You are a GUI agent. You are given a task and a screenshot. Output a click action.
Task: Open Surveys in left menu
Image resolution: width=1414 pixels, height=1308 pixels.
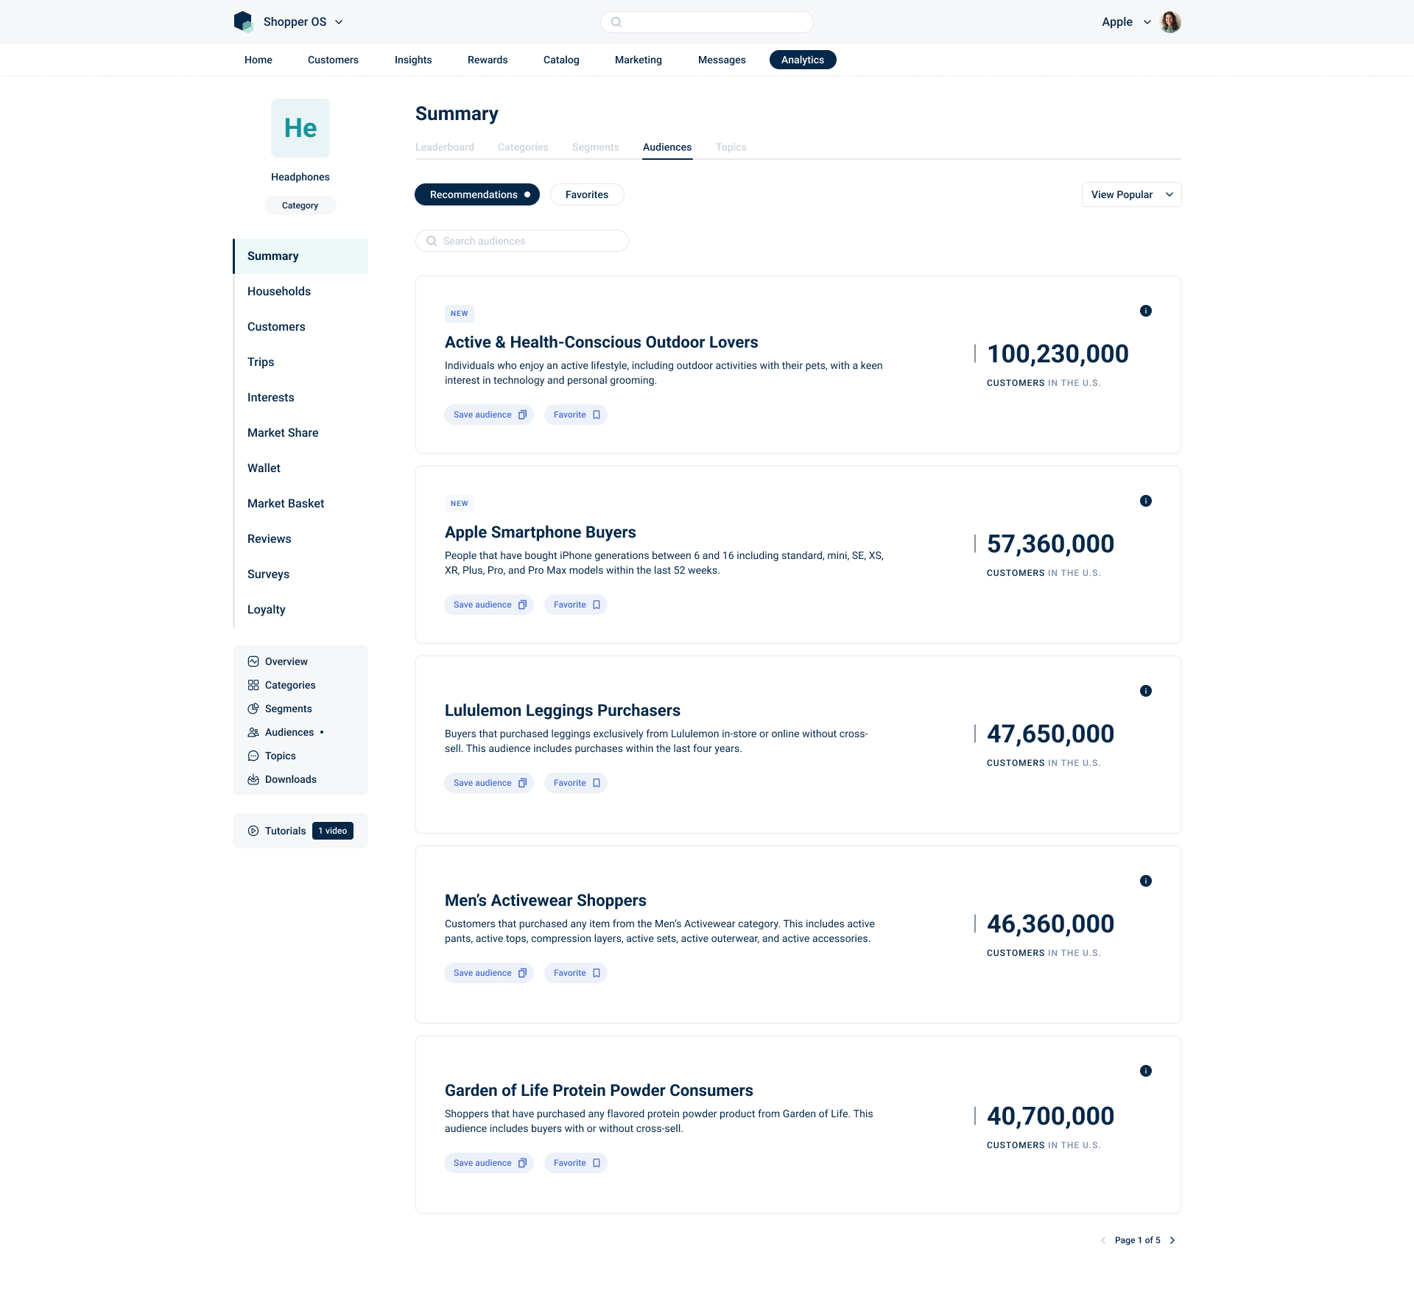coord(300,574)
